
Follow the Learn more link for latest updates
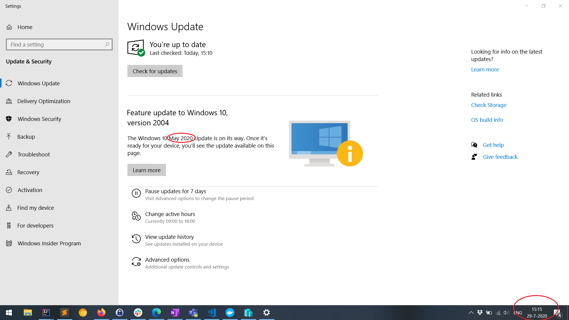tap(485, 69)
